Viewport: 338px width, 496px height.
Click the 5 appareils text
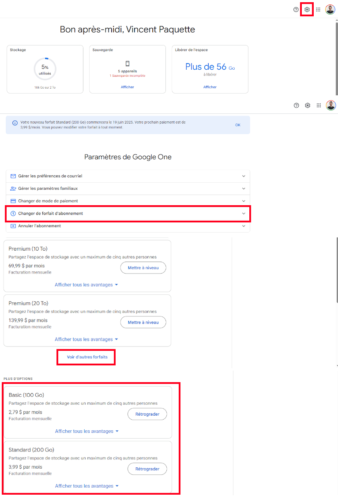[128, 71]
